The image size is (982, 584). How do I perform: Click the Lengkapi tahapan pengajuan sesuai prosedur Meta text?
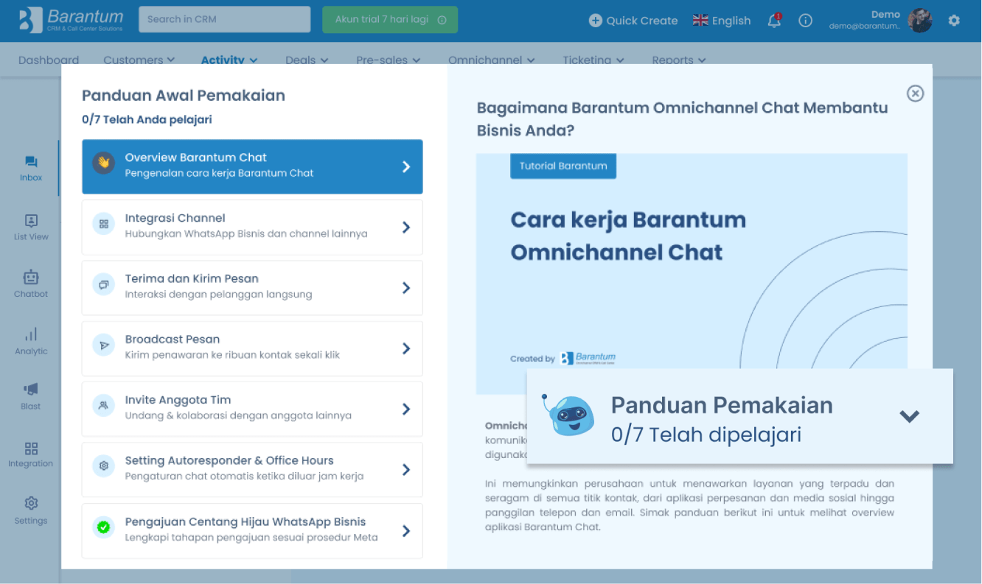[251, 538]
